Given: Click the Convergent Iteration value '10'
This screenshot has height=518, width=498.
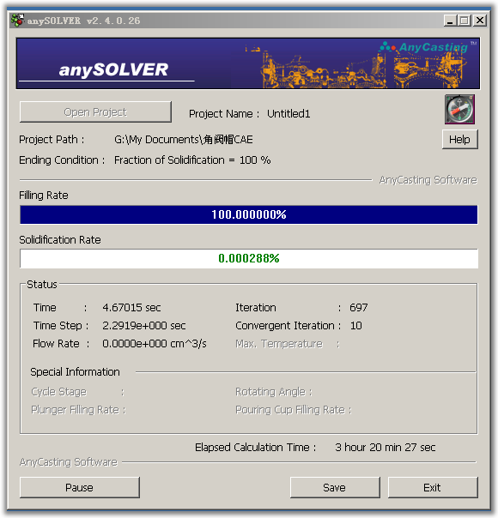Looking at the screenshot, I should click(355, 326).
